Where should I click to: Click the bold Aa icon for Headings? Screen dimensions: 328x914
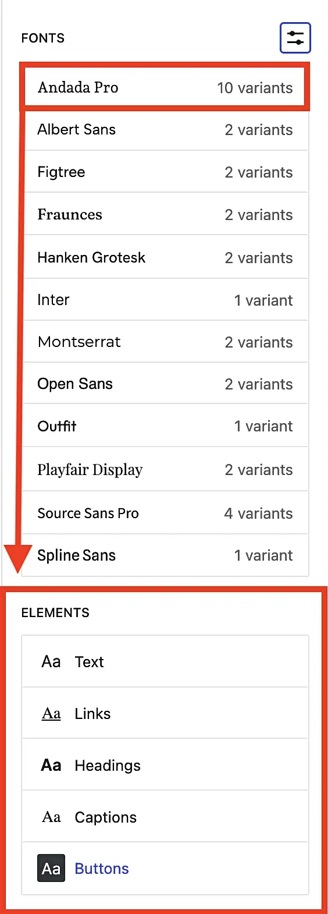pyautogui.click(x=51, y=765)
